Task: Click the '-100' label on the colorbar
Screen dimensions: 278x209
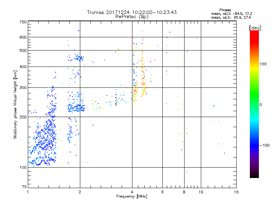Action: [264, 145]
